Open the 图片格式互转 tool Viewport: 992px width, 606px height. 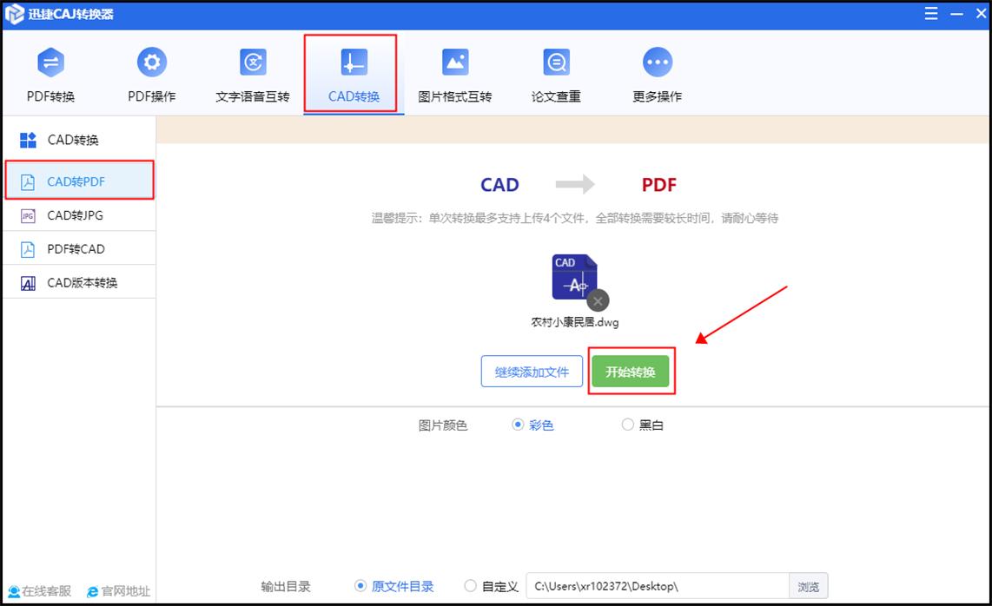tap(454, 74)
